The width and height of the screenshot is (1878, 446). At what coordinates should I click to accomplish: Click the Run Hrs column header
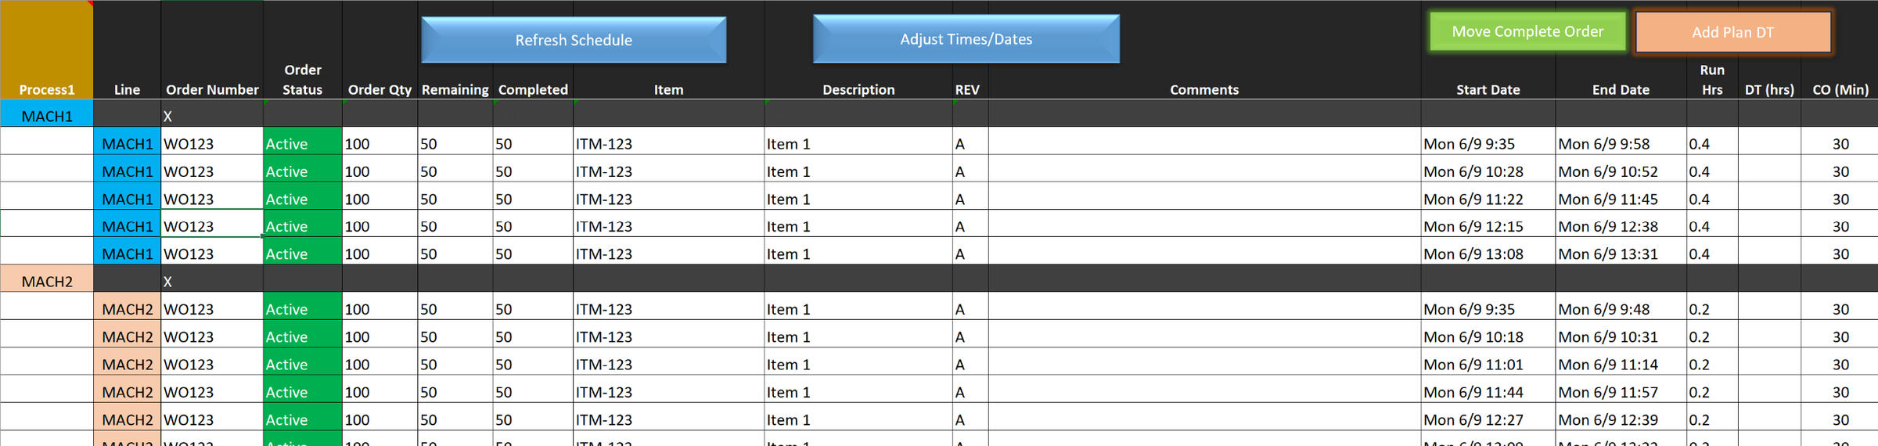(1712, 80)
